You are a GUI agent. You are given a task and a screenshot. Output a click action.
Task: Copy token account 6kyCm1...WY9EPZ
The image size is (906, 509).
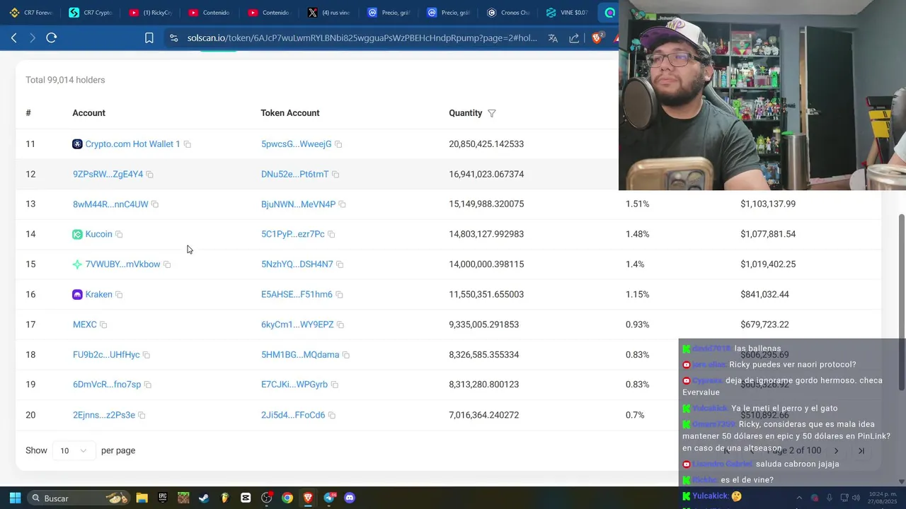pyautogui.click(x=340, y=324)
